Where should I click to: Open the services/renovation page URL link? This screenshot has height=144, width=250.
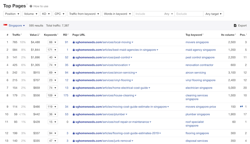click(101, 65)
